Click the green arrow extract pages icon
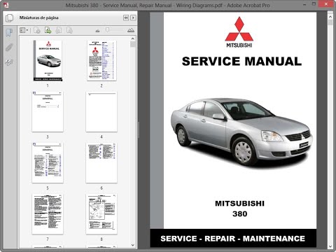Viewport: 336px width, 252px height. 48,30
